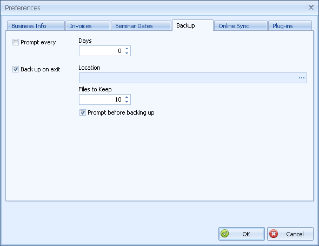Click the red X icon on Cancel

[274, 234]
